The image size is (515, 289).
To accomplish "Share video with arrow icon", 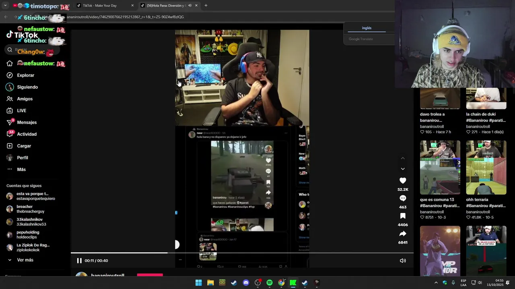I will click(x=403, y=234).
